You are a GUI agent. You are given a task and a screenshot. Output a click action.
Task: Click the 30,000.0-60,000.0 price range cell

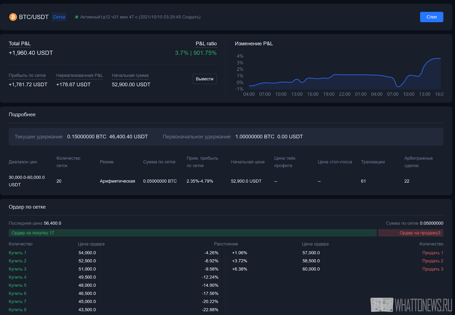point(27,181)
